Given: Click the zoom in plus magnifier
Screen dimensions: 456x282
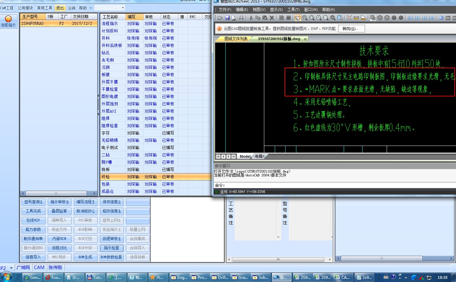Looking at the screenshot, I should [319, 18].
